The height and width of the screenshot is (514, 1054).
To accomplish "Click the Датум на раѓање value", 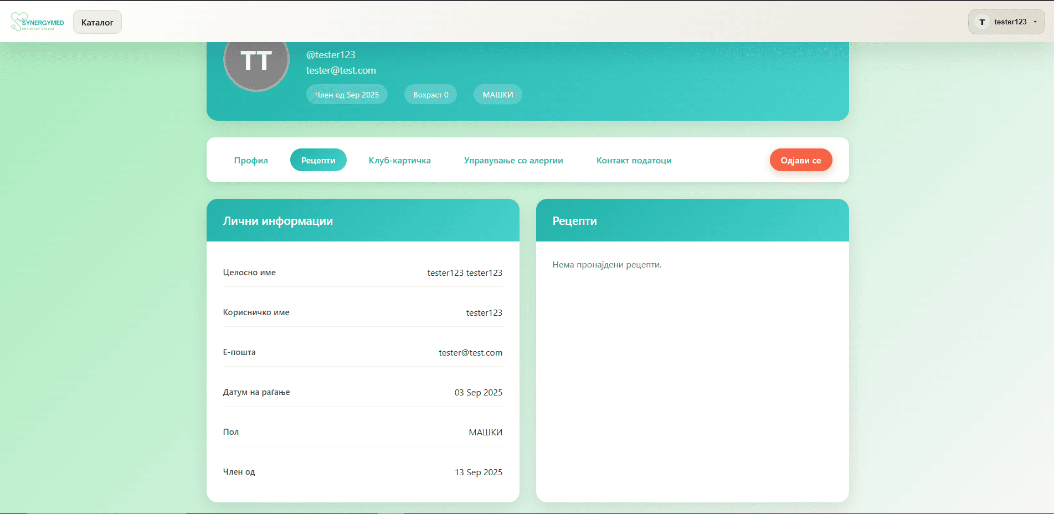I will pyautogui.click(x=478, y=392).
